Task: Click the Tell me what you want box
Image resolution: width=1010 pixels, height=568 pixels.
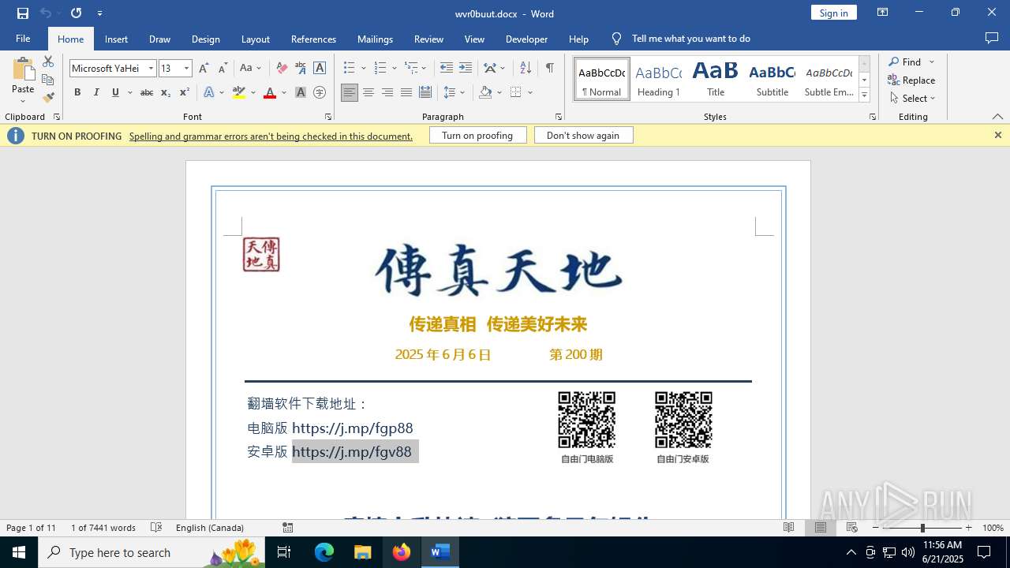Action: click(690, 39)
